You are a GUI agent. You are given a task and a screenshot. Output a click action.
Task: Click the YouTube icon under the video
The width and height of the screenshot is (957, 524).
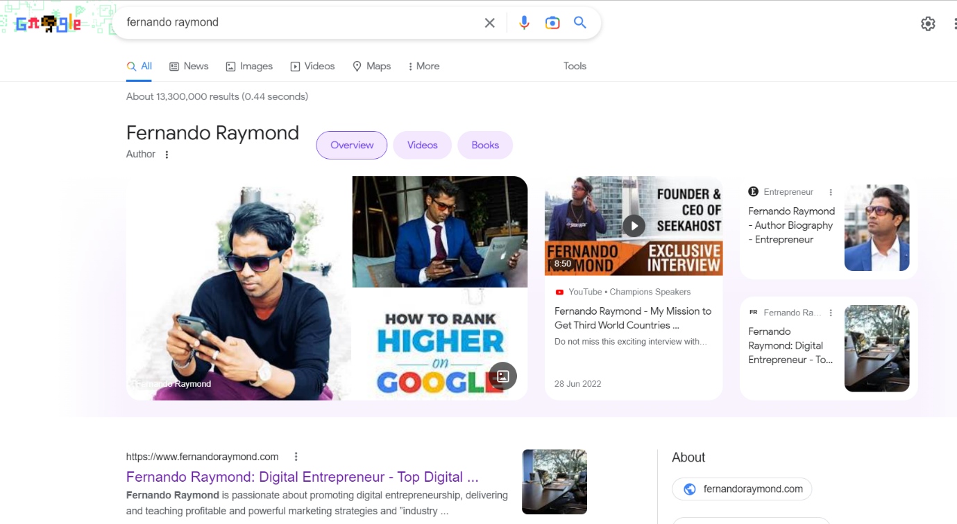point(559,292)
